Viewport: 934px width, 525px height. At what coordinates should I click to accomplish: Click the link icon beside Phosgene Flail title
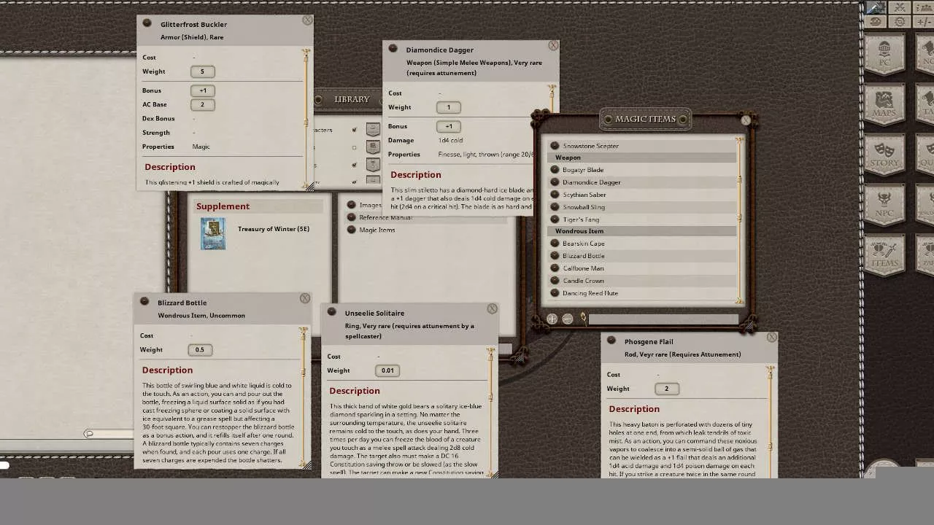[611, 341]
